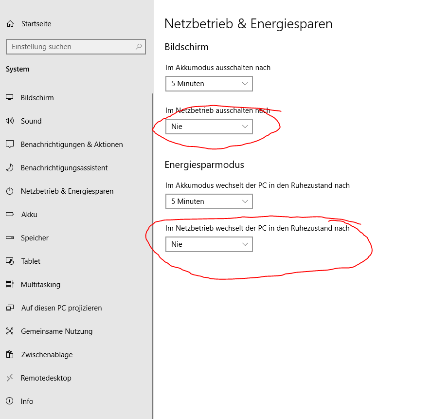
Task: Open Netzbetrieb Ruhezustand dropdown set to Nie
Action: [x=209, y=244]
